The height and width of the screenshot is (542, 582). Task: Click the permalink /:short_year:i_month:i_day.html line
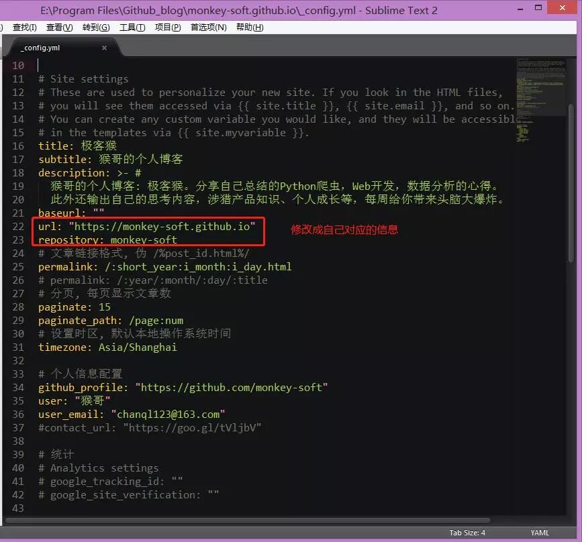(165, 267)
